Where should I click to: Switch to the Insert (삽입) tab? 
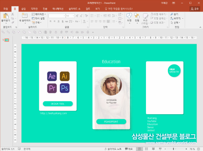tap(24, 9)
